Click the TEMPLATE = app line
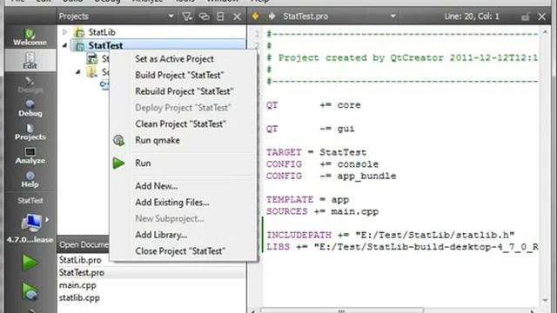The height and width of the screenshot is (313, 557). (x=307, y=200)
